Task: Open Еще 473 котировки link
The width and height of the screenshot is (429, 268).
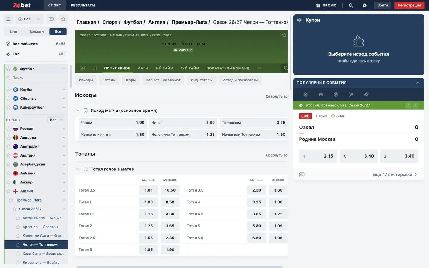Action: click(x=395, y=175)
